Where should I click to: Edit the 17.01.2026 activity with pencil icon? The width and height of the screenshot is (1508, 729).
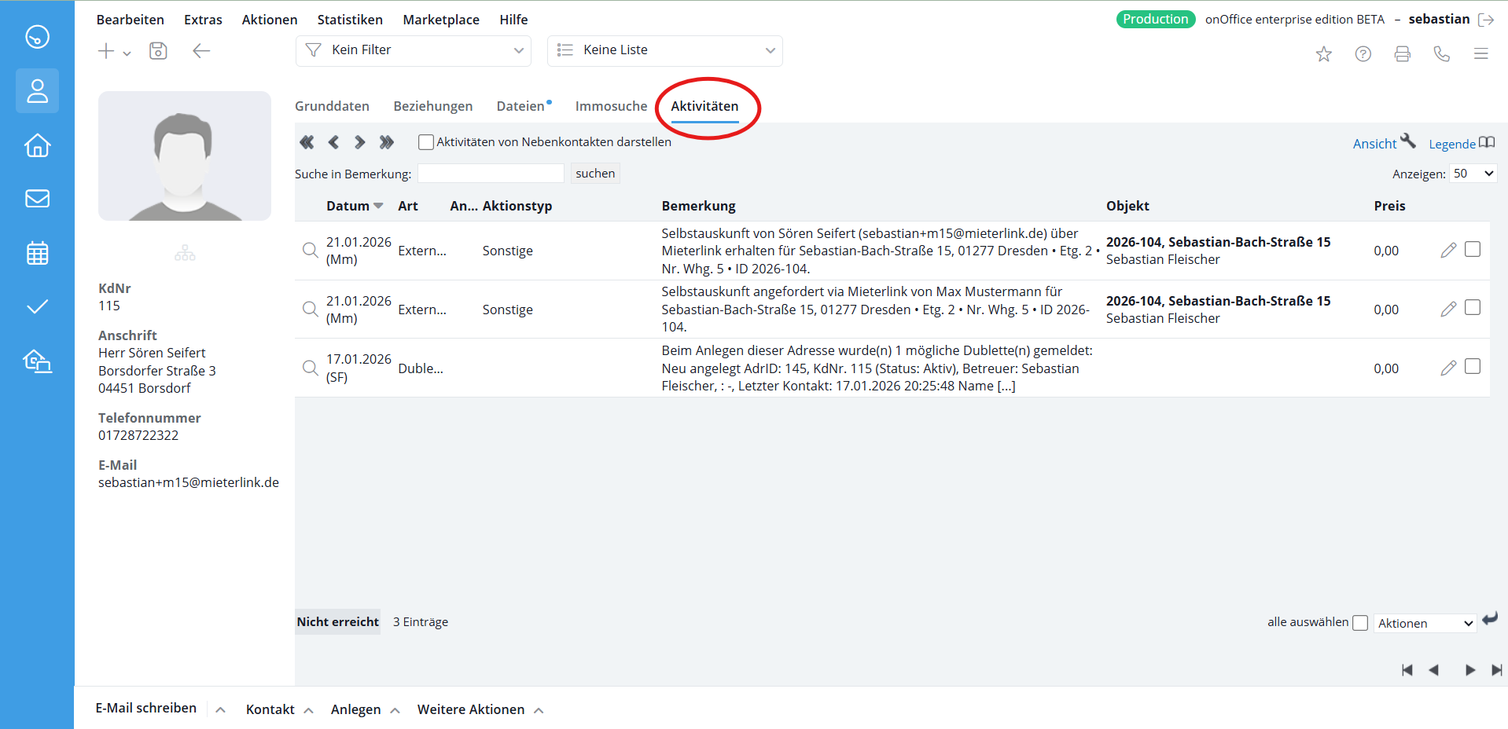coord(1448,368)
